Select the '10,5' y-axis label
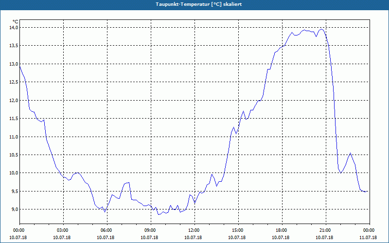Screen dimensions: 389x243 [x=14, y=155]
